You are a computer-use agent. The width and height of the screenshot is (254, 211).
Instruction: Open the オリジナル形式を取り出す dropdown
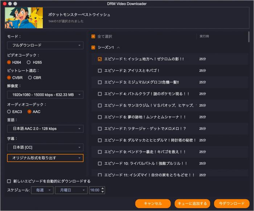pos(45,158)
